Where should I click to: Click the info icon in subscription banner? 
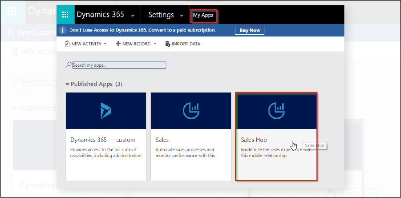[x=63, y=30]
